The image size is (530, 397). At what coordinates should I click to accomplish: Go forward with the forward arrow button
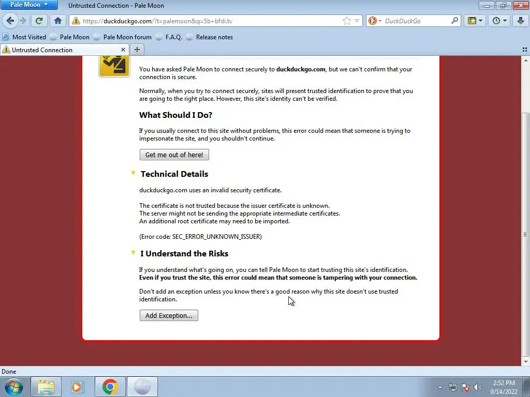tap(23, 21)
